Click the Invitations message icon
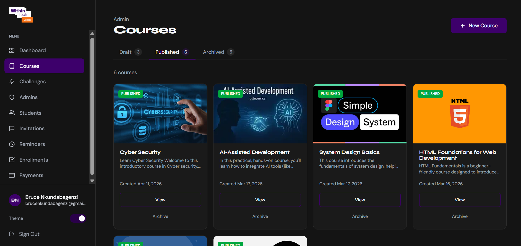Image resolution: width=521 pixels, height=246 pixels. pos(12,129)
